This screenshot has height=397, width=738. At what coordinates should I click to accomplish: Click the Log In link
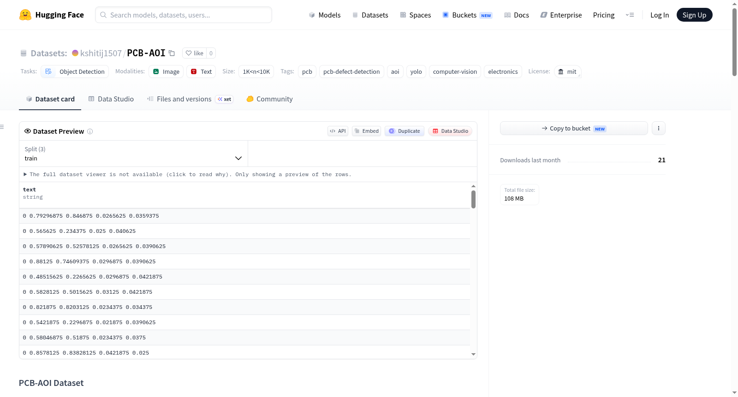click(660, 15)
